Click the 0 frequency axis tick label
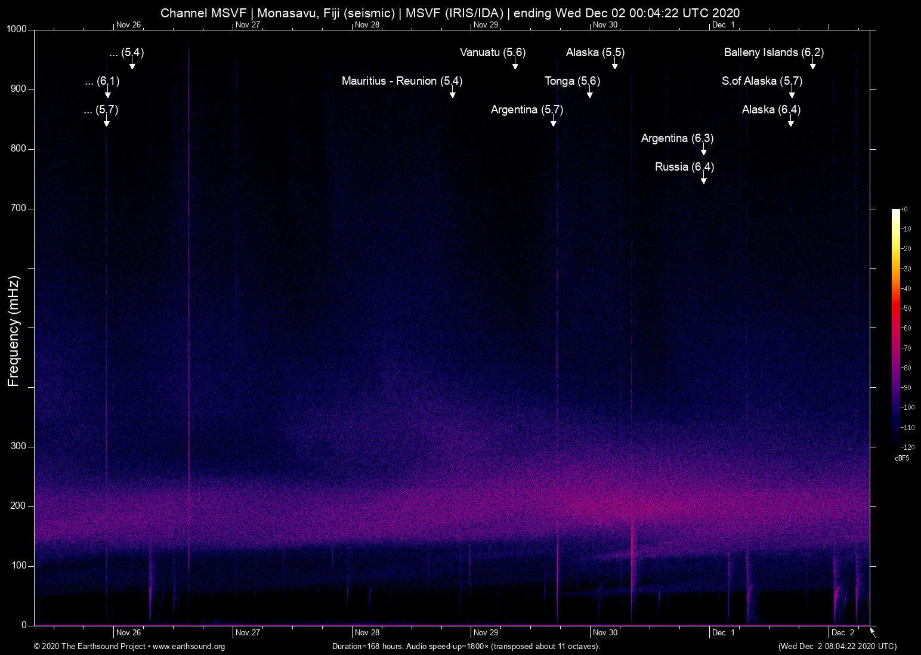921x655 pixels. [24, 625]
